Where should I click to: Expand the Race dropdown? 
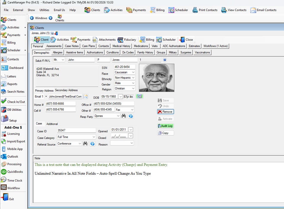tap(133, 73)
